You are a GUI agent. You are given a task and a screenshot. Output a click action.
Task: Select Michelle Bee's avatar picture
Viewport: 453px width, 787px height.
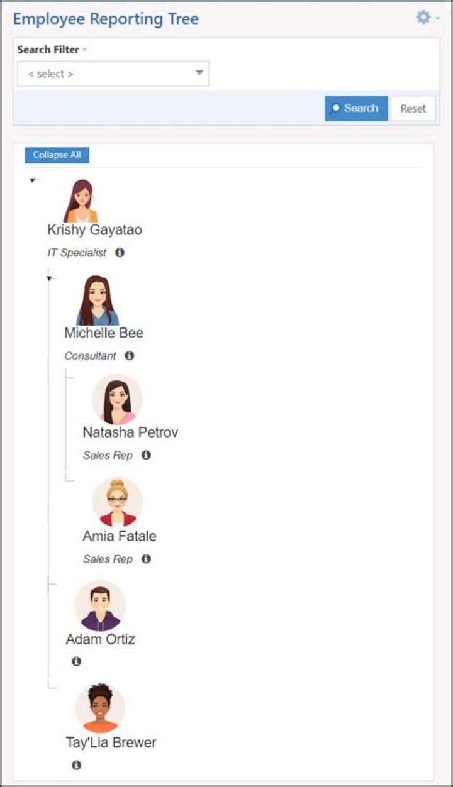click(97, 300)
